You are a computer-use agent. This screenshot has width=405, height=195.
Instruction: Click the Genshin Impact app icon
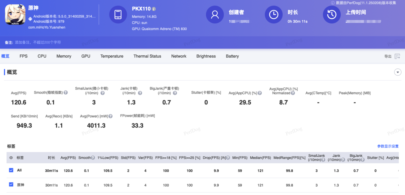pyautogui.click(x=15, y=15)
